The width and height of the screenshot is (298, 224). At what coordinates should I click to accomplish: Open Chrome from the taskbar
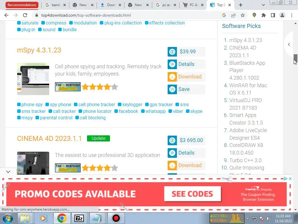[62, 218]
